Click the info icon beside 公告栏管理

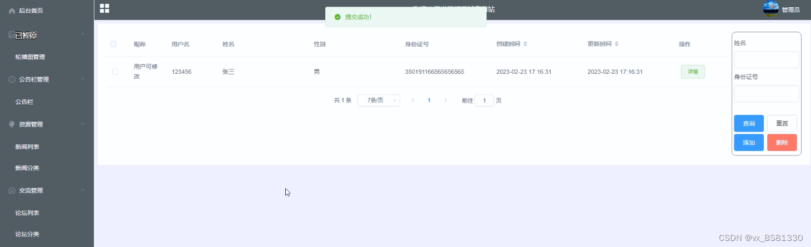point(12,79)
